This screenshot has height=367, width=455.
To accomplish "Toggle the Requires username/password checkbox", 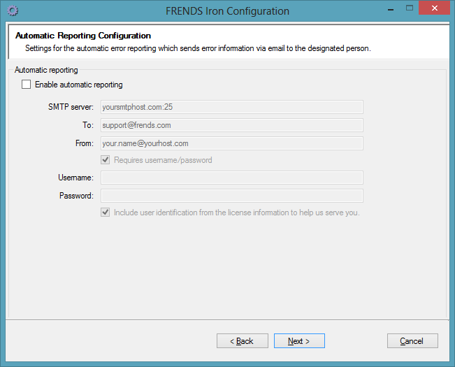I will click(105, 160).
